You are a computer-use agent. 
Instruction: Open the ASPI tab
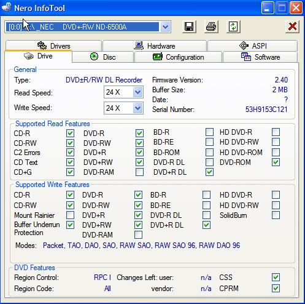coord(253,46)
